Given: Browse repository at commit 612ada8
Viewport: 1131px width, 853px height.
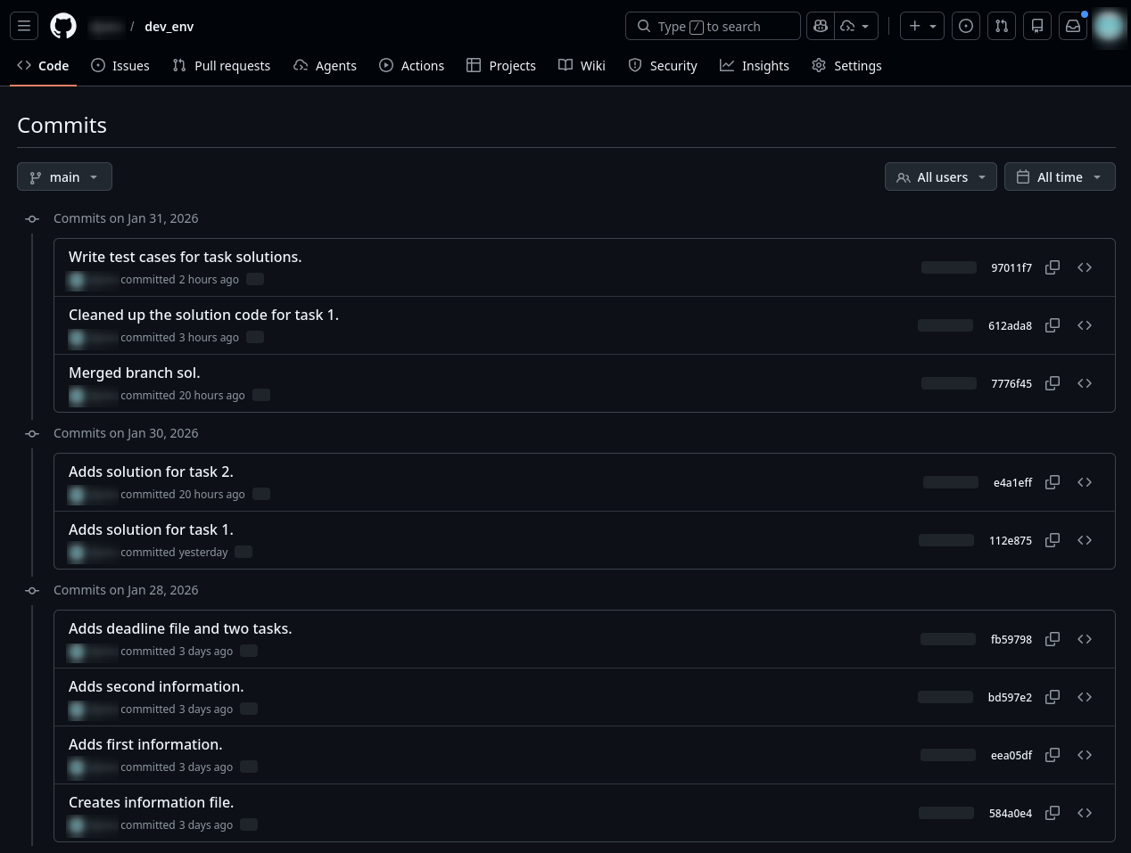Looking at the screenshot, I should [1085, 325].
